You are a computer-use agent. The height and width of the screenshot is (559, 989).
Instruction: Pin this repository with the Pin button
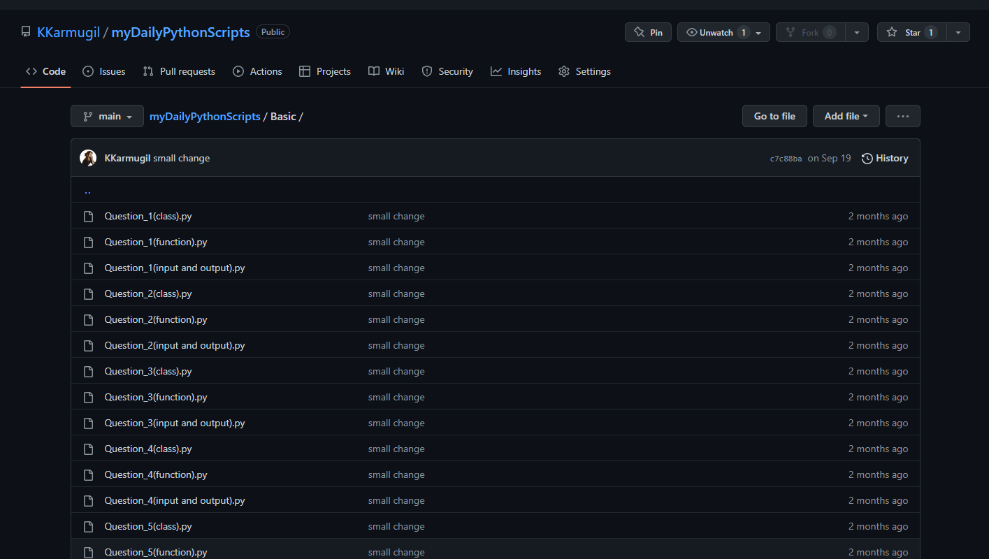(648, 32)
